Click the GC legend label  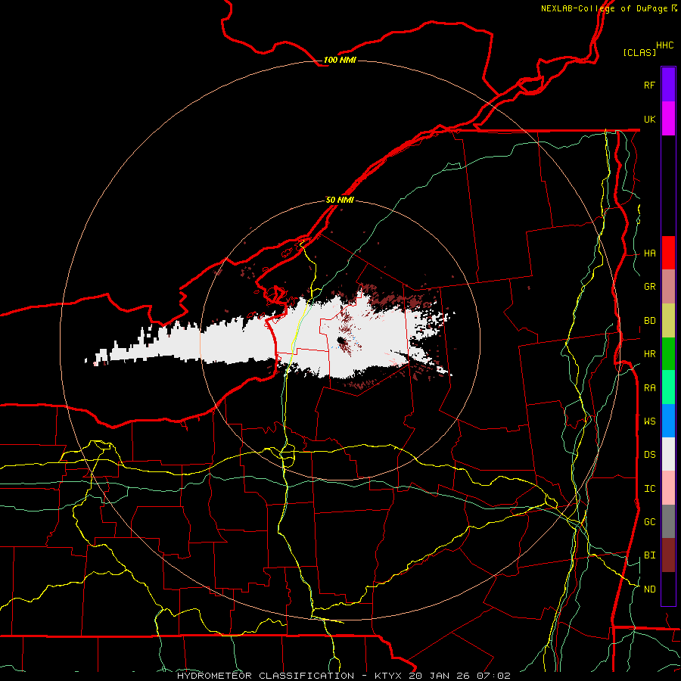point(649,522)
